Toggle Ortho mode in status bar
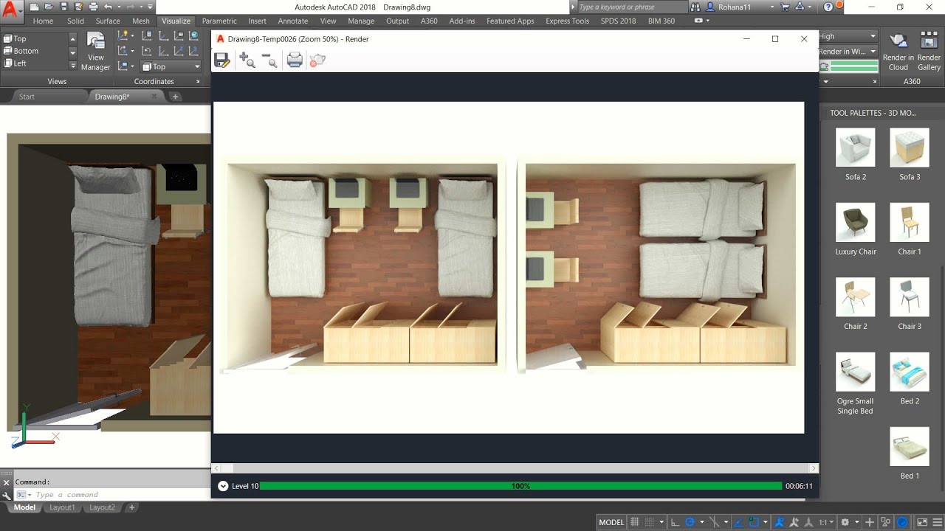 [675, 522]
